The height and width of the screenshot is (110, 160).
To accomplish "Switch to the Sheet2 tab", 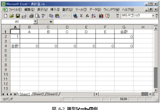I will click(x=38, y=94).
